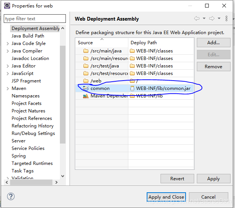Click the Edit... button
Image resolution: width=235 pixels, height=208 pixels.
coord(213,55)
